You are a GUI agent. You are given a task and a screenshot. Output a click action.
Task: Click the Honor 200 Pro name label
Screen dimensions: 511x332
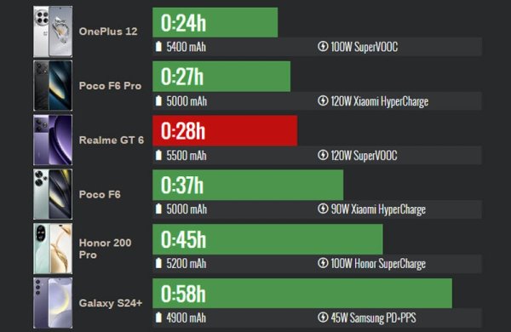pos(105,249)
